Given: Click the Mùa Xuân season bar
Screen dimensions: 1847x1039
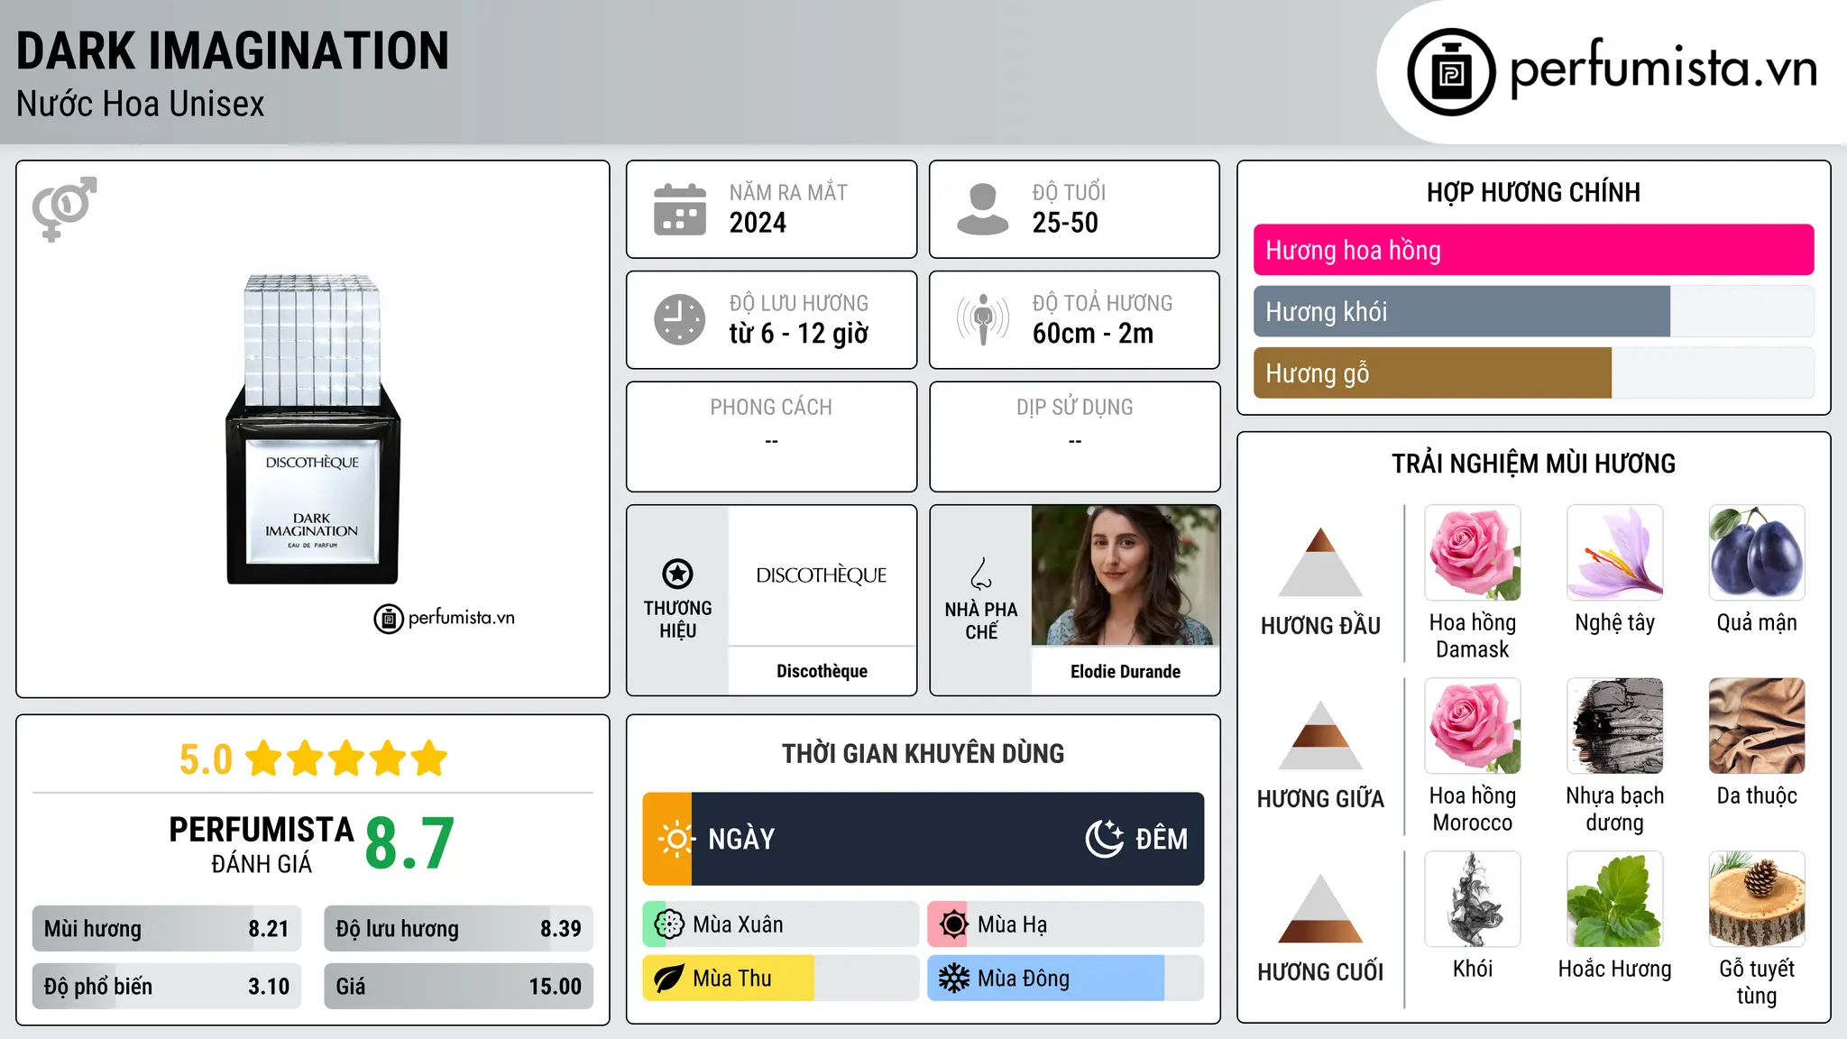Looking at the screenshot, I should click(x=781, y=924).
